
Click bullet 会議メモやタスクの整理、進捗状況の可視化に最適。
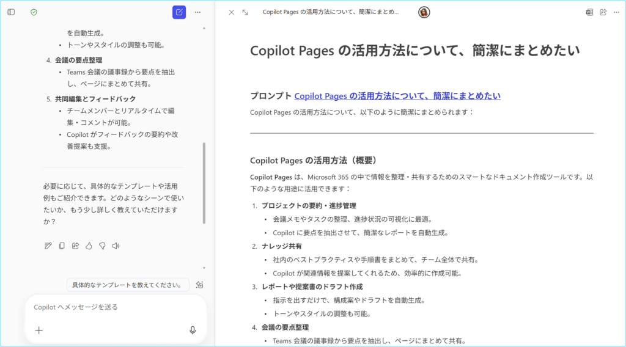pyautogui.click(x=353, y=219)
